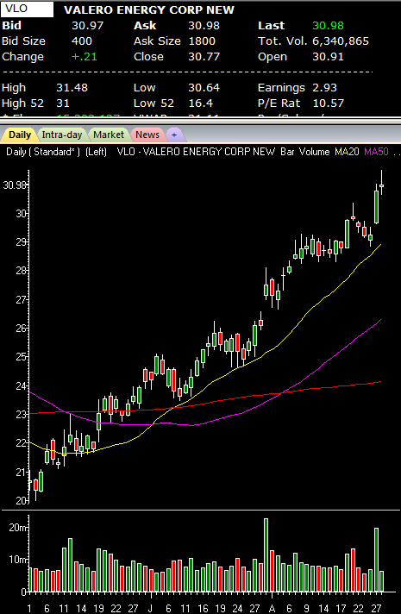Click the Low value 30.64
The width and height of the screenshot is (401, 614).
click(x=204, y=88)
